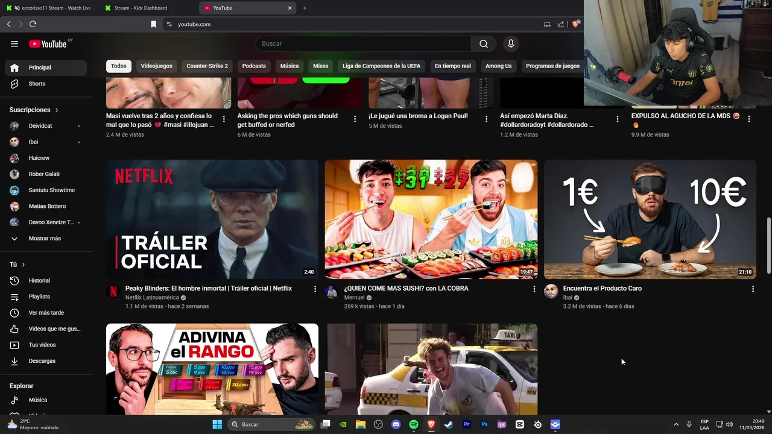Open new browser tab with plus
This screenshot has height=434, width=772.
point(305,8)
